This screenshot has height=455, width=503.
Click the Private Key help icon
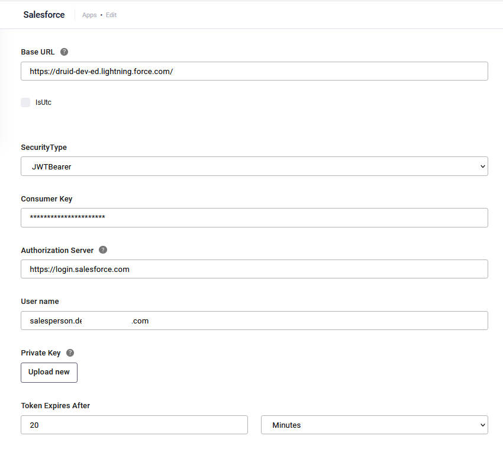(x=70, y=353)
